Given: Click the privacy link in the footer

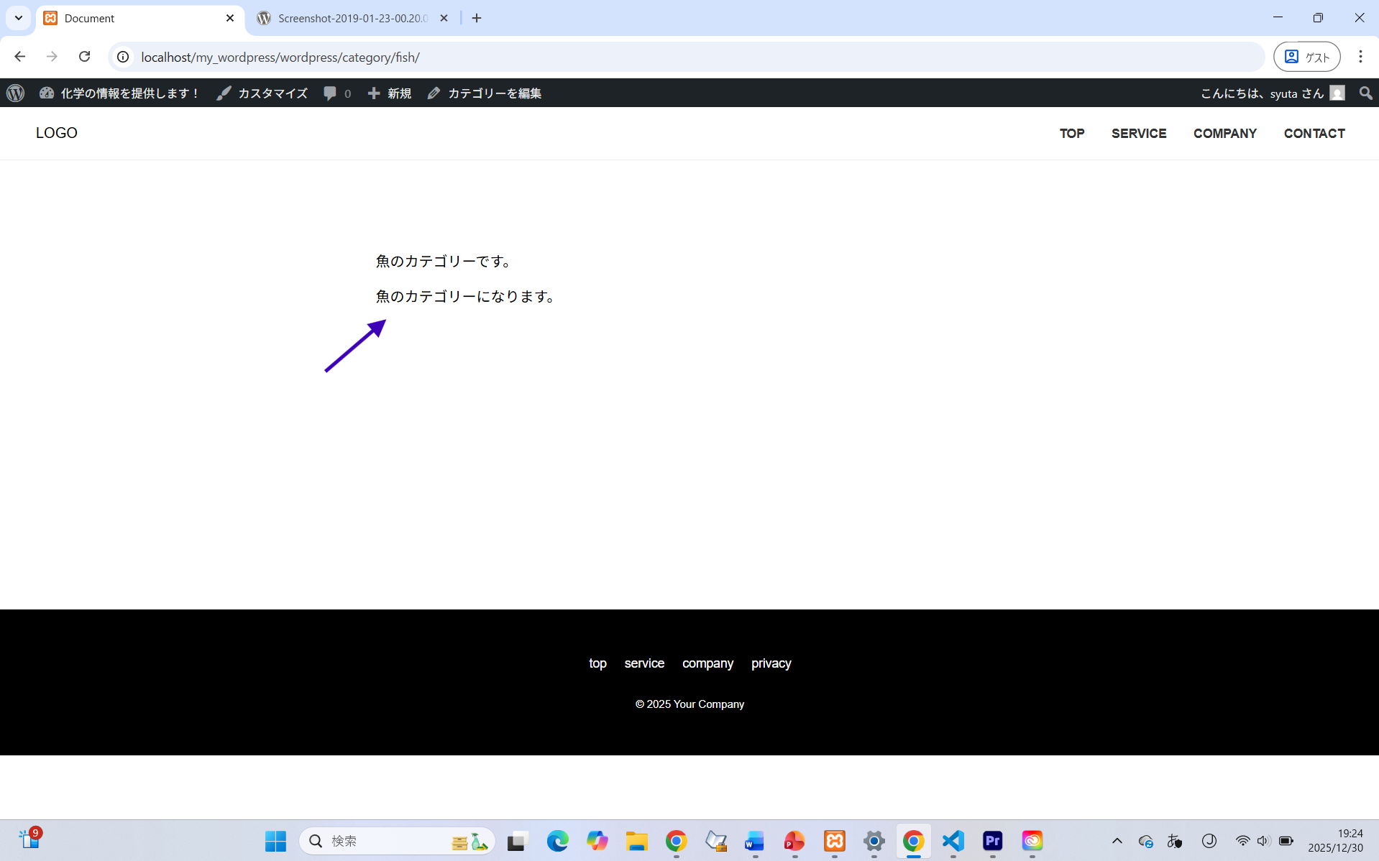Looking at the screenshot, I should 771,663.
